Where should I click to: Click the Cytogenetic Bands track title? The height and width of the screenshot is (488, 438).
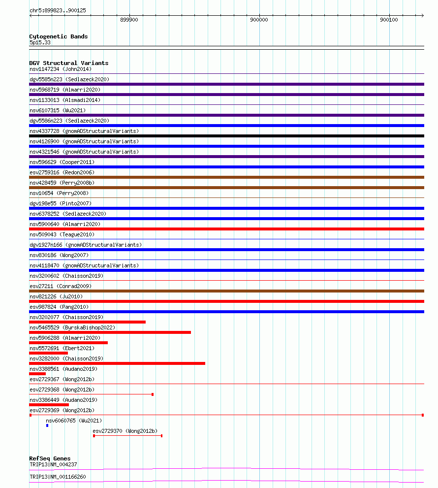tap(59, 36)
